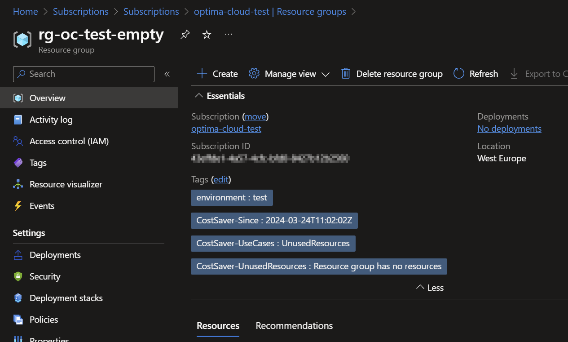Click the Settings section header
Image resolution: width=568 pixels, height=342 pixels.
(29, 233)
